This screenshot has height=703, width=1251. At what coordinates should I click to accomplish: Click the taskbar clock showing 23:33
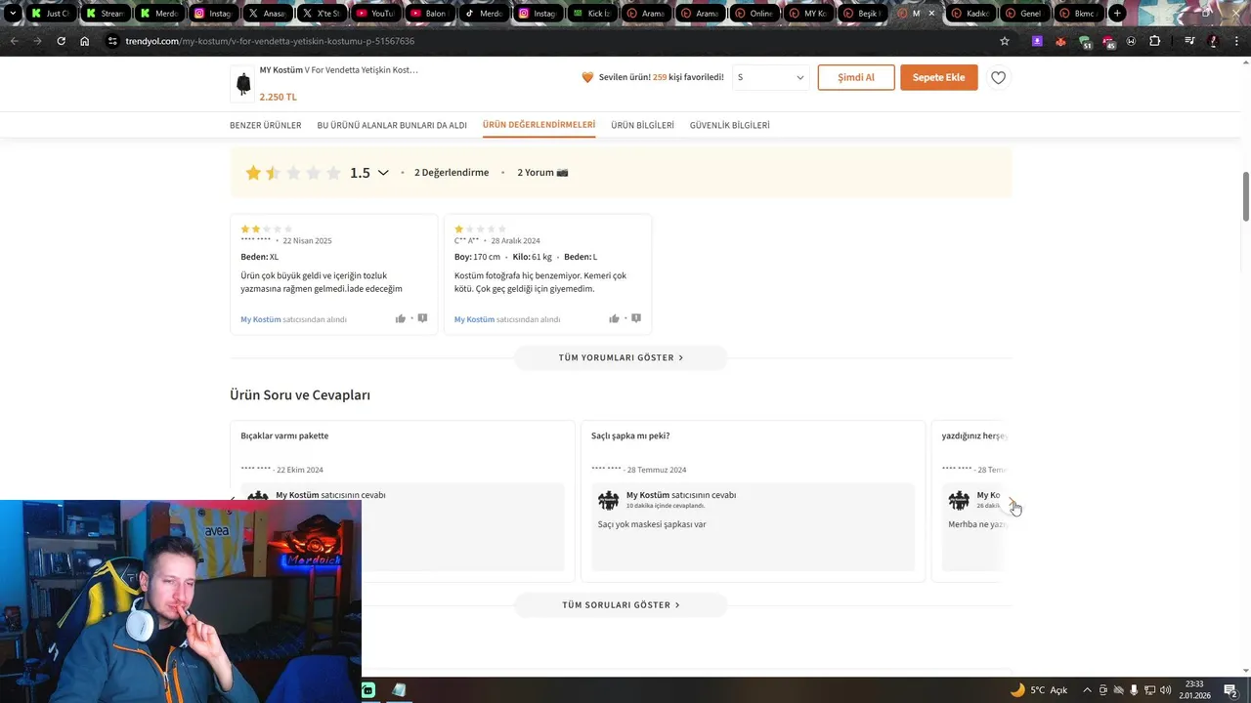pyautogui.click(x=1194, y=690)
